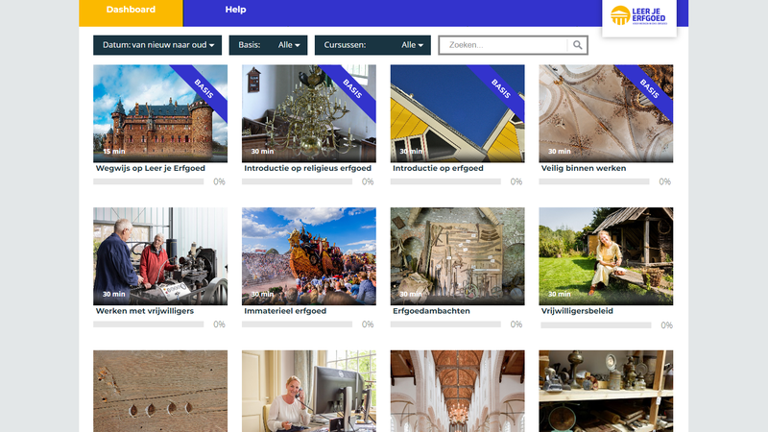
Task: Select the castle course thumbnail
Action: pos(160,113)
